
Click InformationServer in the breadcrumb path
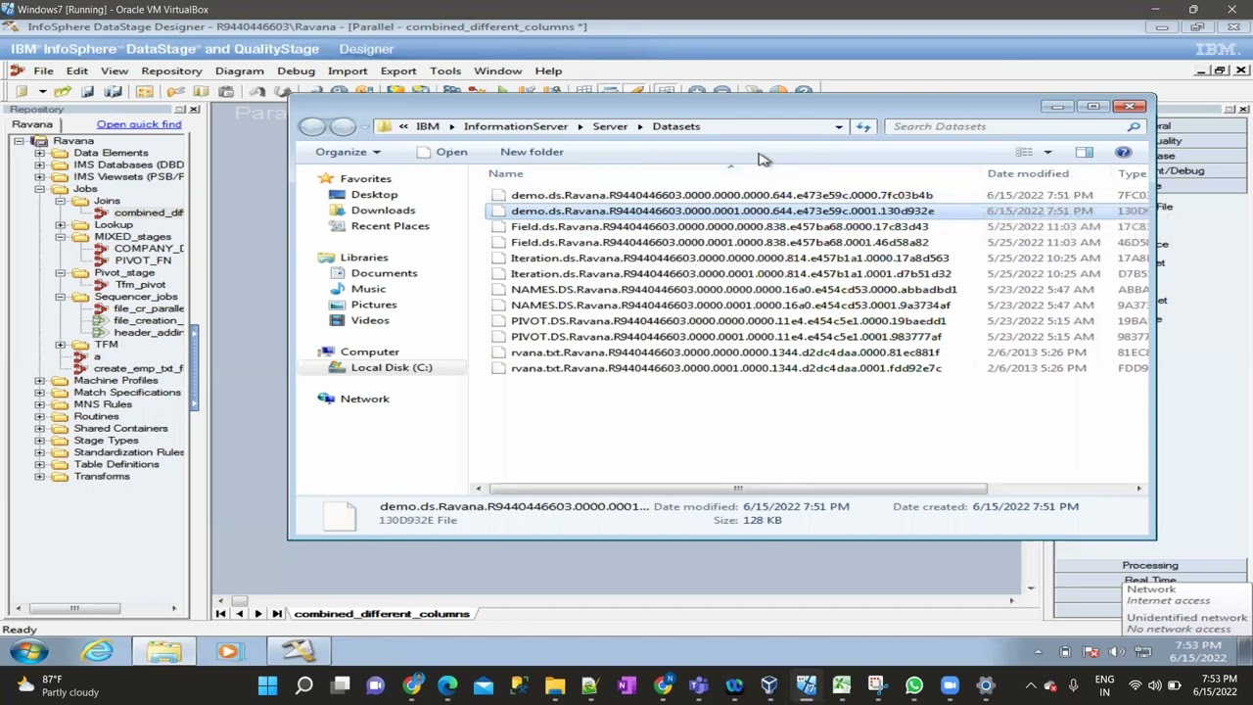point(516,126)
